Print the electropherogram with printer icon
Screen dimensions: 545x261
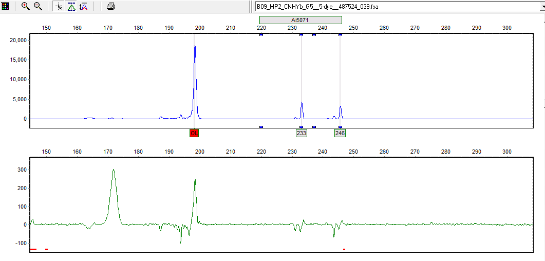pyautogui.click(x=110, y=6)
